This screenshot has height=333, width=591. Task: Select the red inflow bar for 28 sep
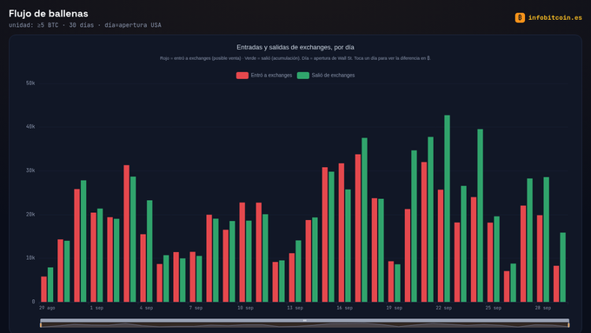tap(540, 258)
